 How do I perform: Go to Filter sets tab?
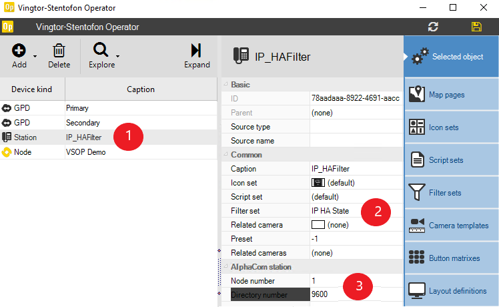click(x=451, y=193)
